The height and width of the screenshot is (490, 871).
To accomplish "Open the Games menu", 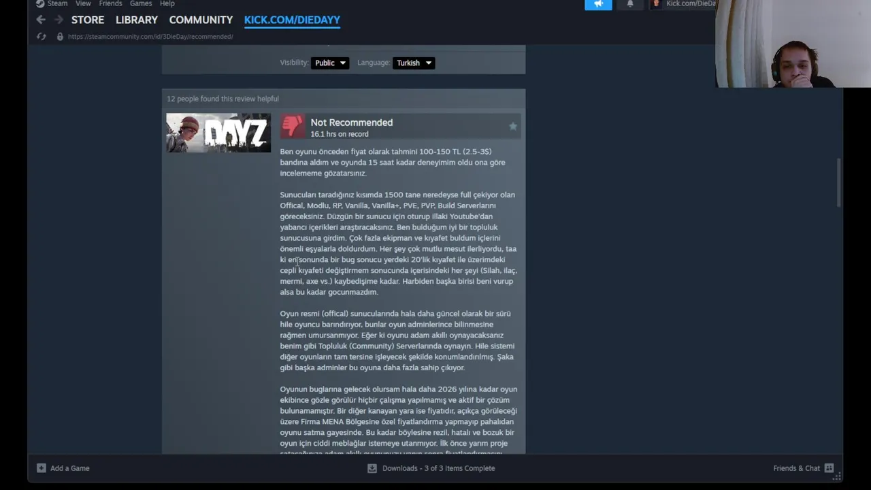I will (141, 3).
